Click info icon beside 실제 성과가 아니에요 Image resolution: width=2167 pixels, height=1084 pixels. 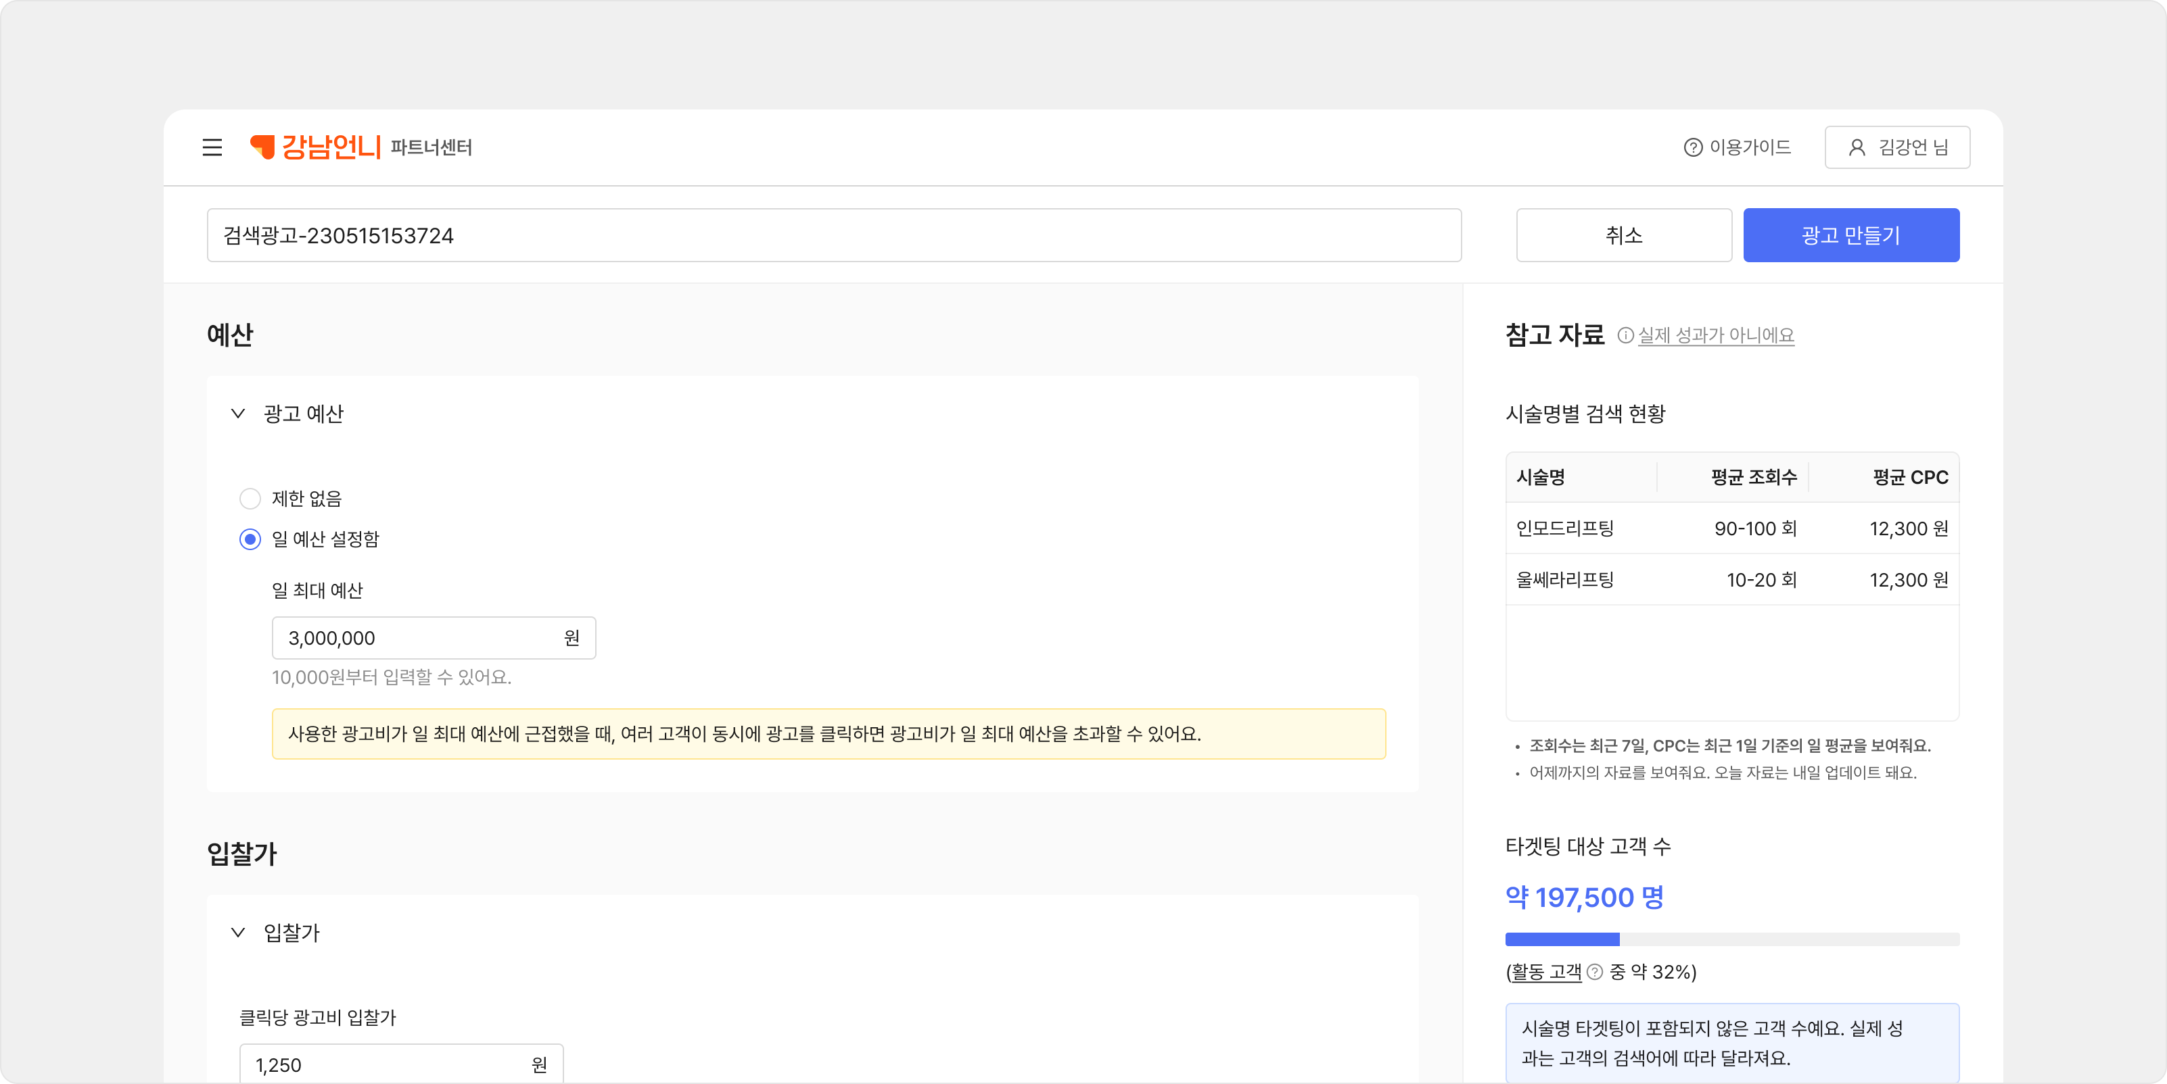1625,335
